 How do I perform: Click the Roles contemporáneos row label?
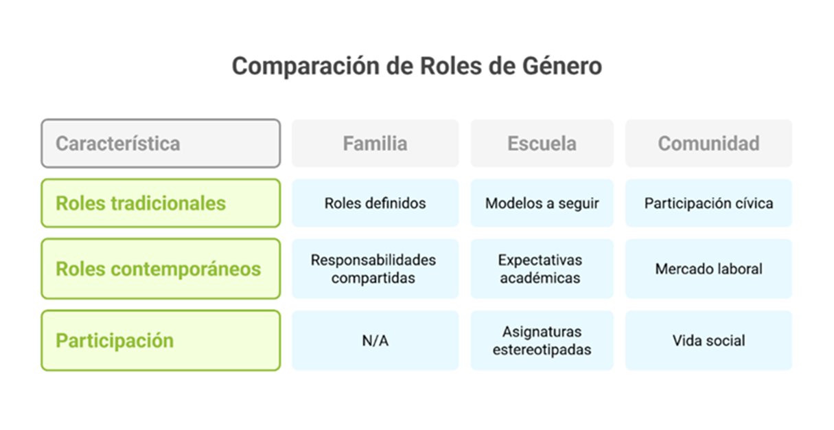point(161,269)
